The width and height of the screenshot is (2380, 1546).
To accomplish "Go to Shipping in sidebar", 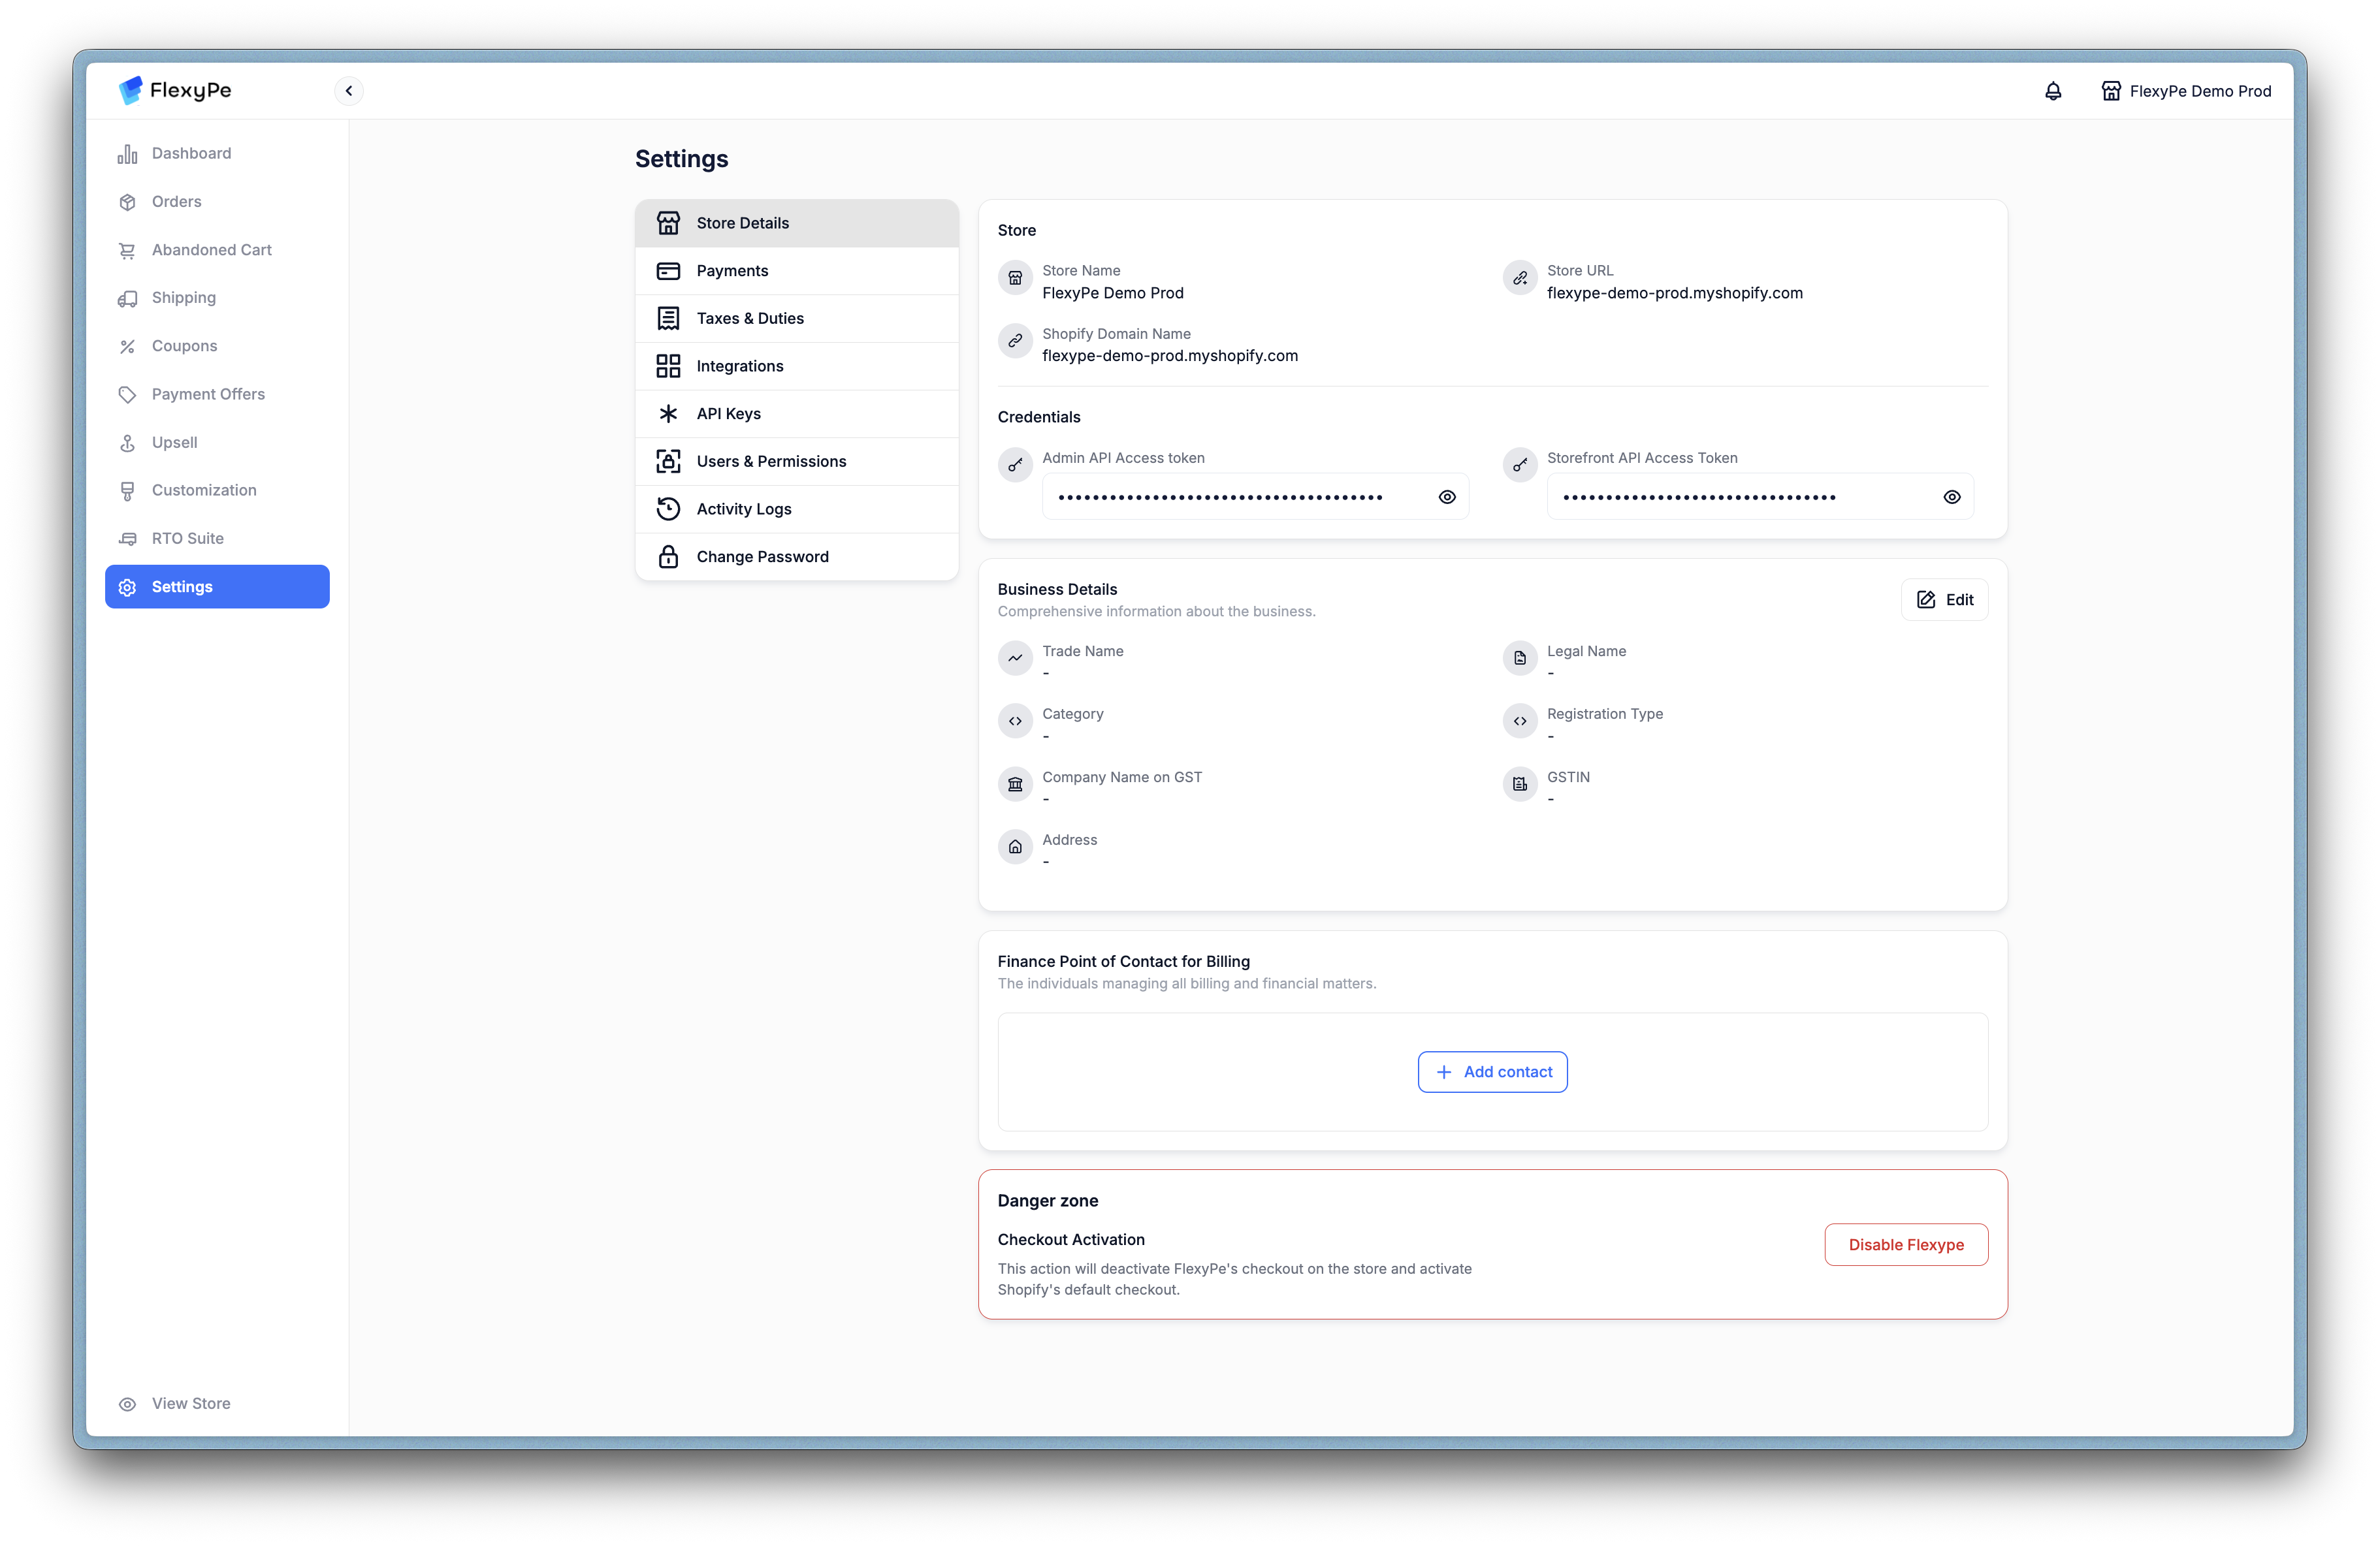I will pos(183,298).
